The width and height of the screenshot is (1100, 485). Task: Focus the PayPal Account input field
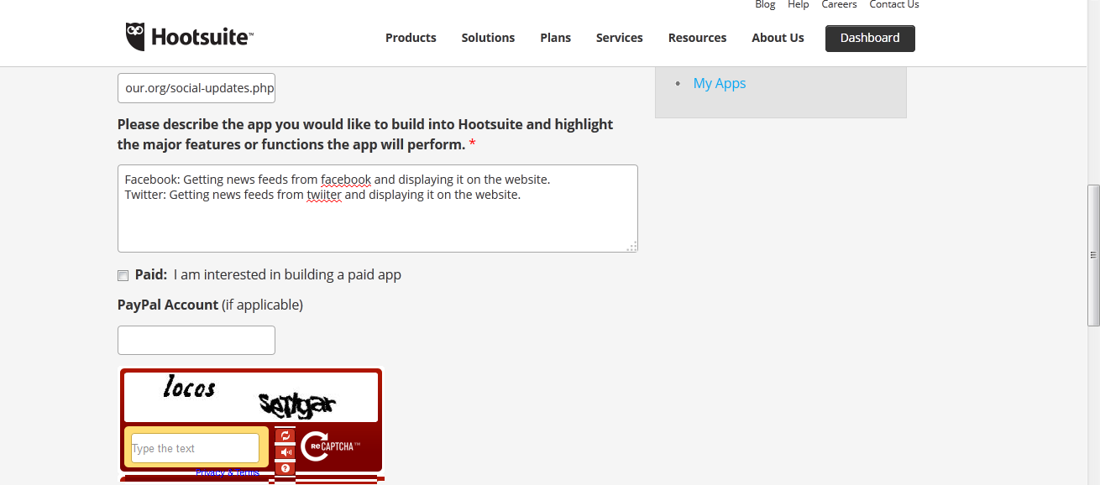pos(196,340)
